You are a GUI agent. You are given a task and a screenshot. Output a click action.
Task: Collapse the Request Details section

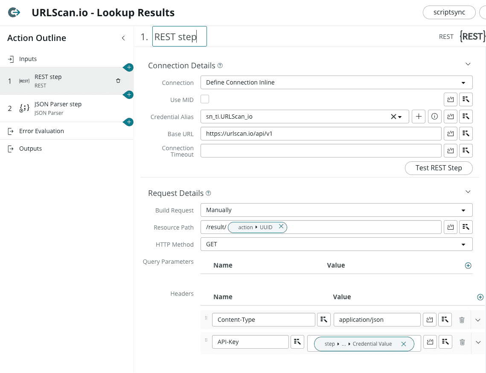[468, 192]
